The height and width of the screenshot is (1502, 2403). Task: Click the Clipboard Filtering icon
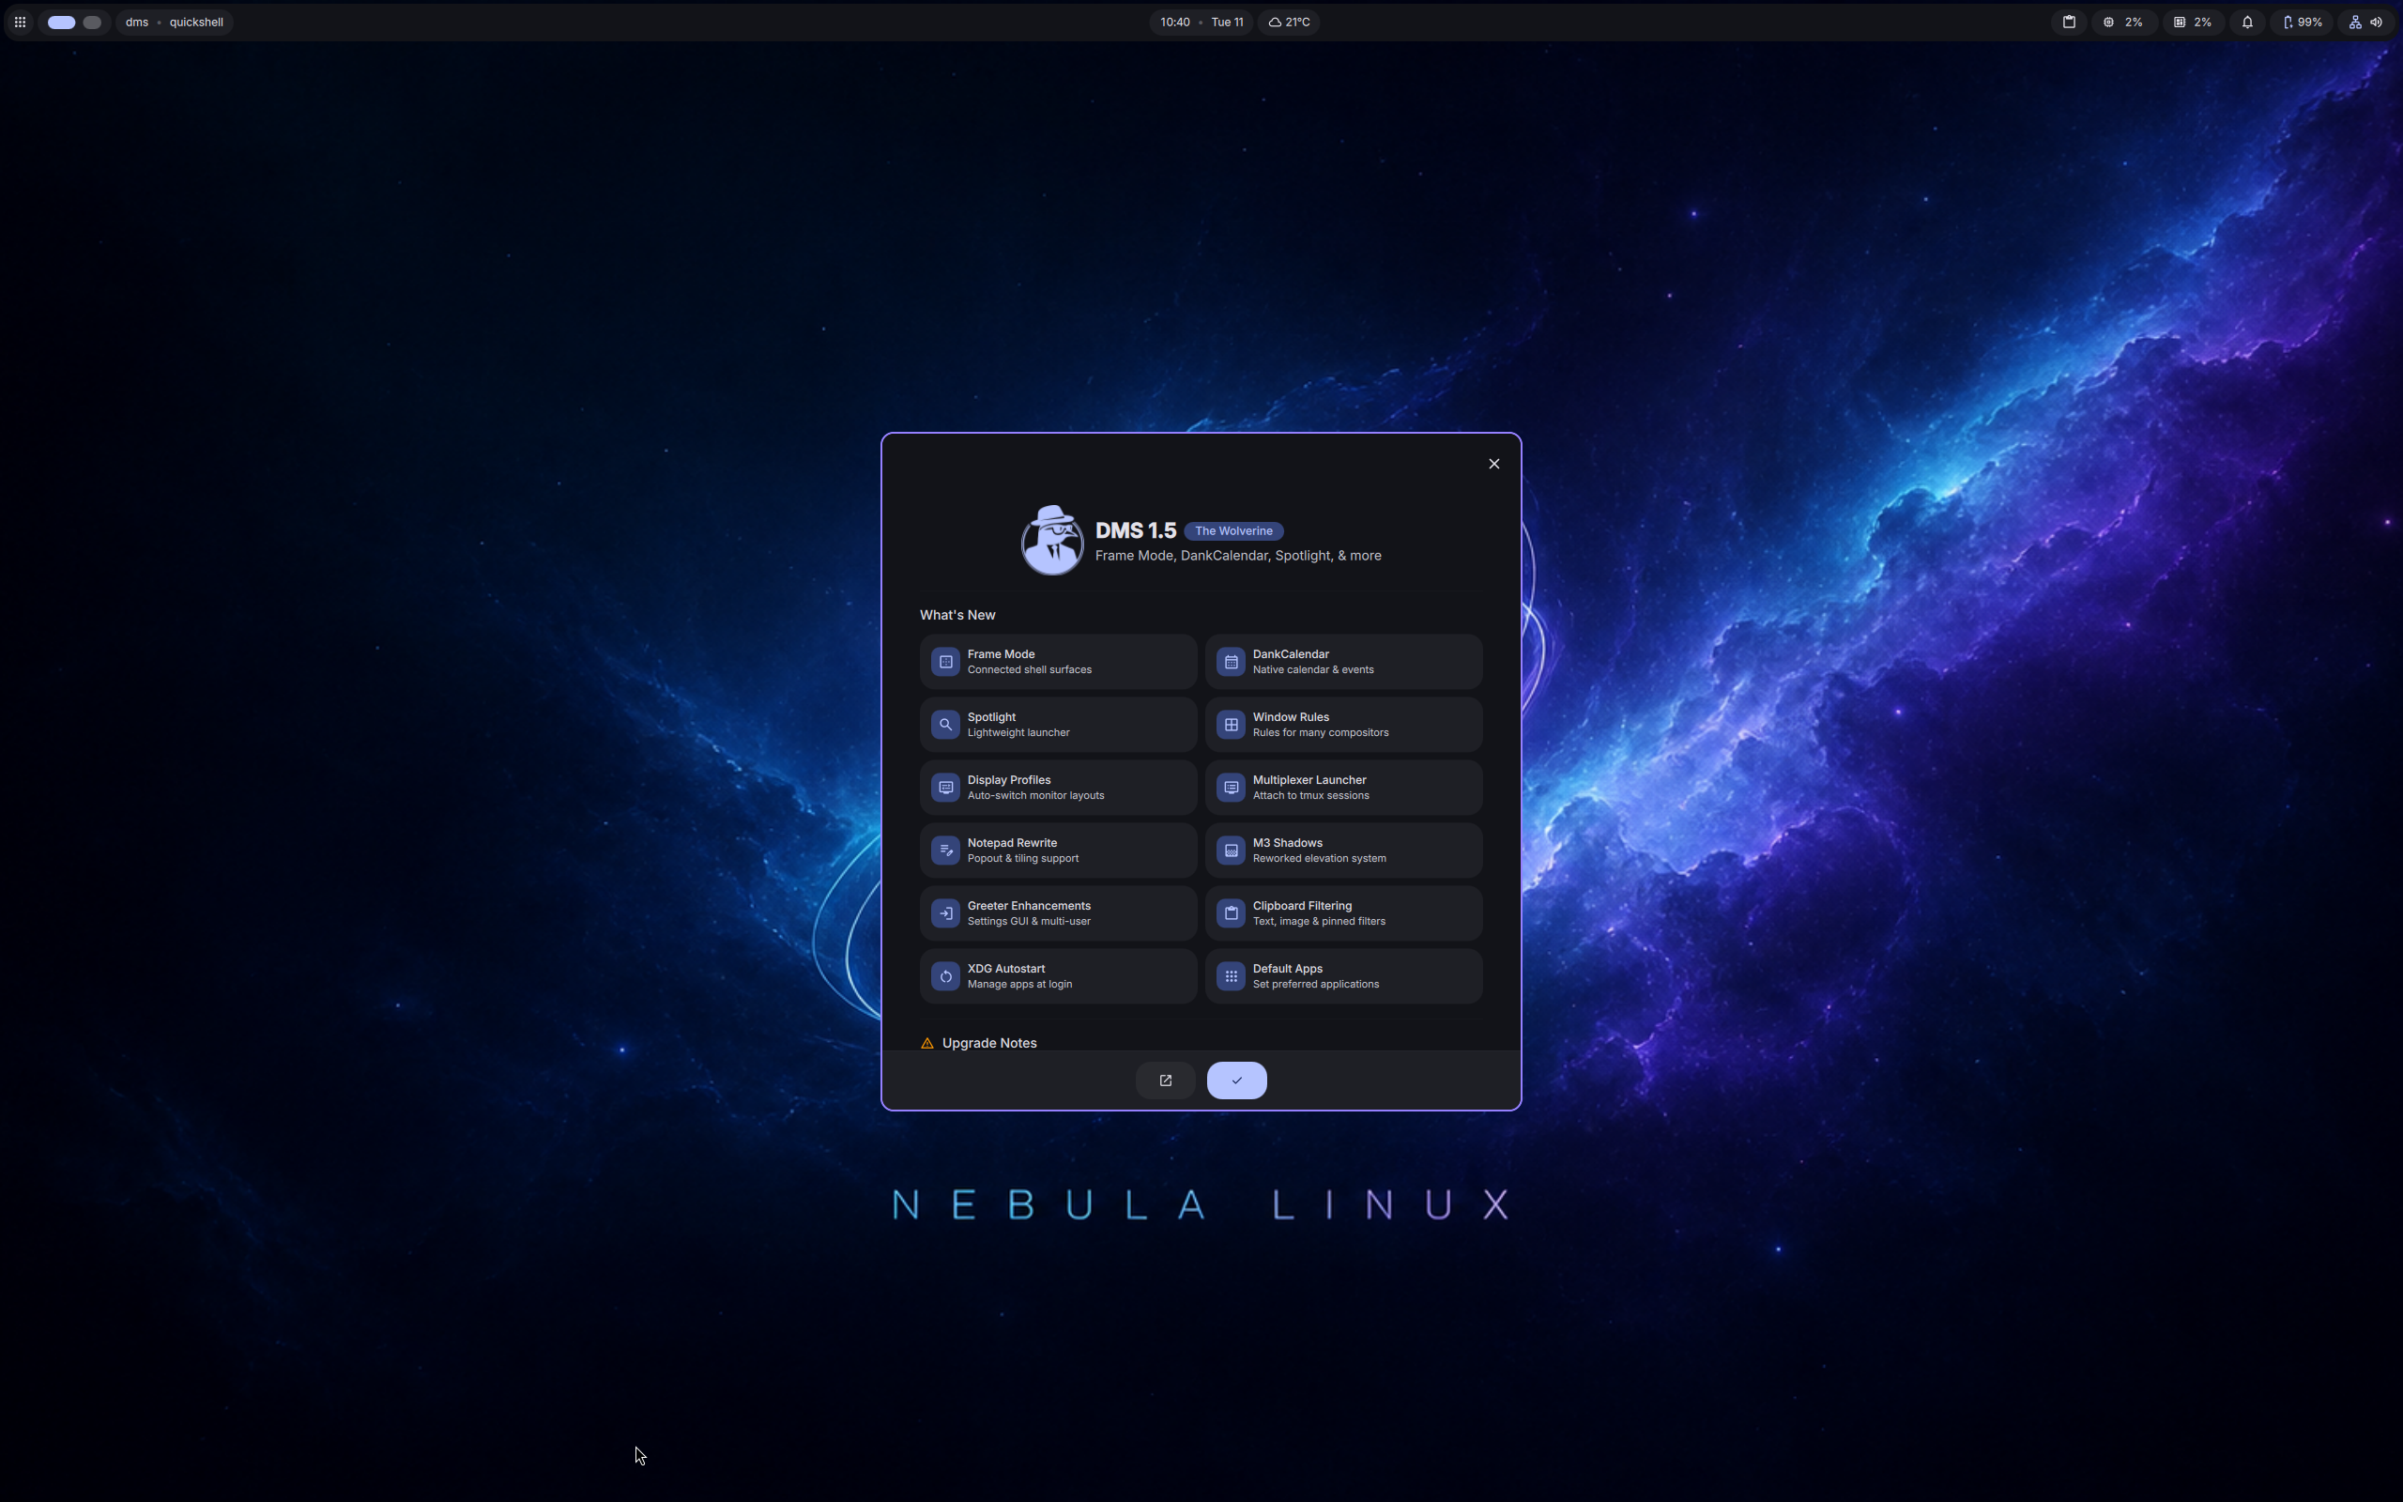click(x=1232, y=912)
